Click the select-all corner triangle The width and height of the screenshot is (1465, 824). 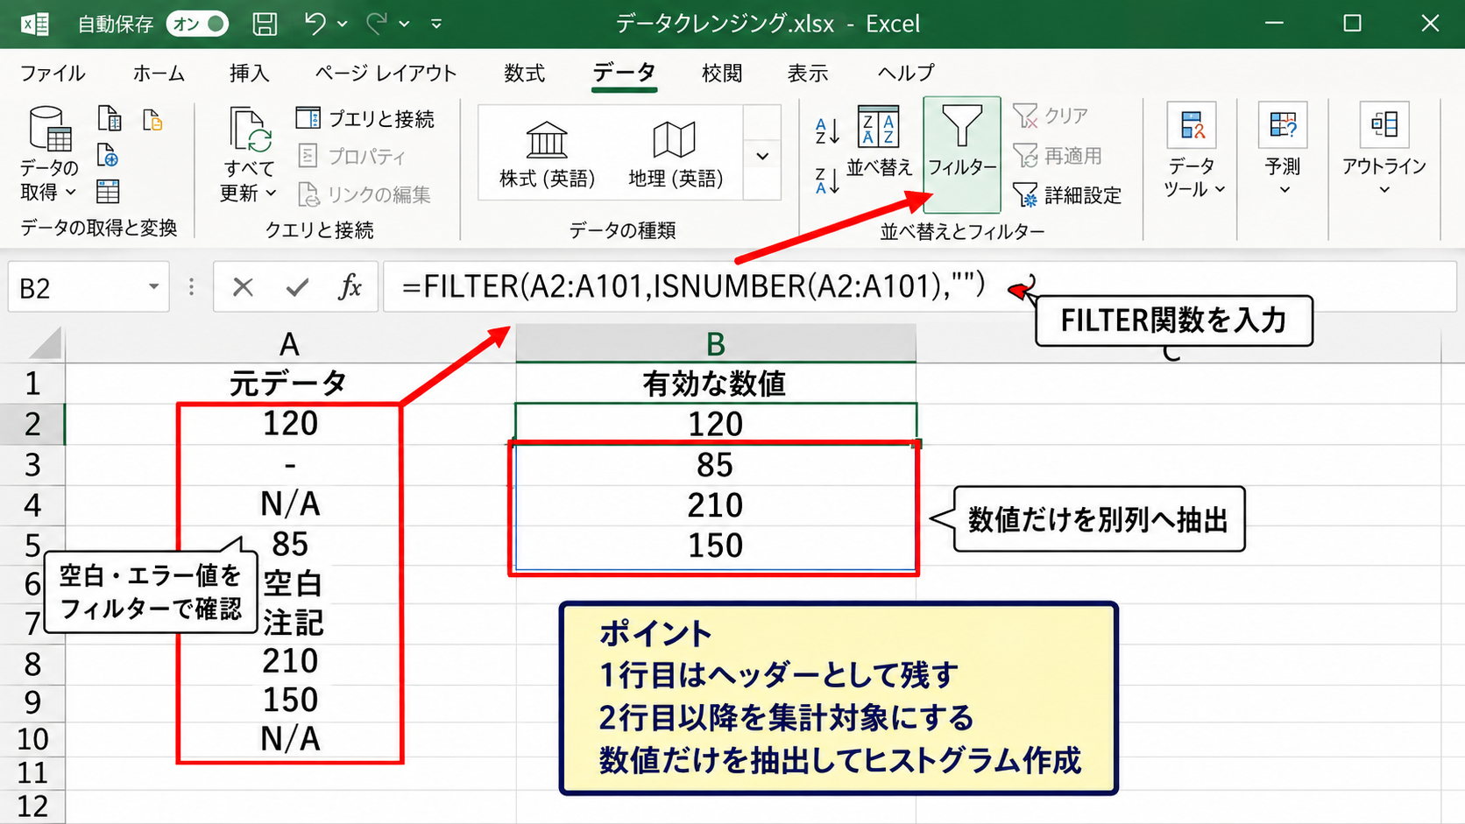point(46,343)
